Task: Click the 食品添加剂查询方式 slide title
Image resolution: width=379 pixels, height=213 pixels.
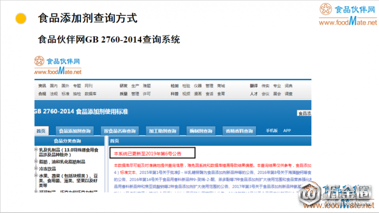Action: coord(88,18)
